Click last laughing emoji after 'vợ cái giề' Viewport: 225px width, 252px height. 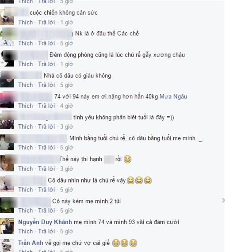tap(133, 243)
